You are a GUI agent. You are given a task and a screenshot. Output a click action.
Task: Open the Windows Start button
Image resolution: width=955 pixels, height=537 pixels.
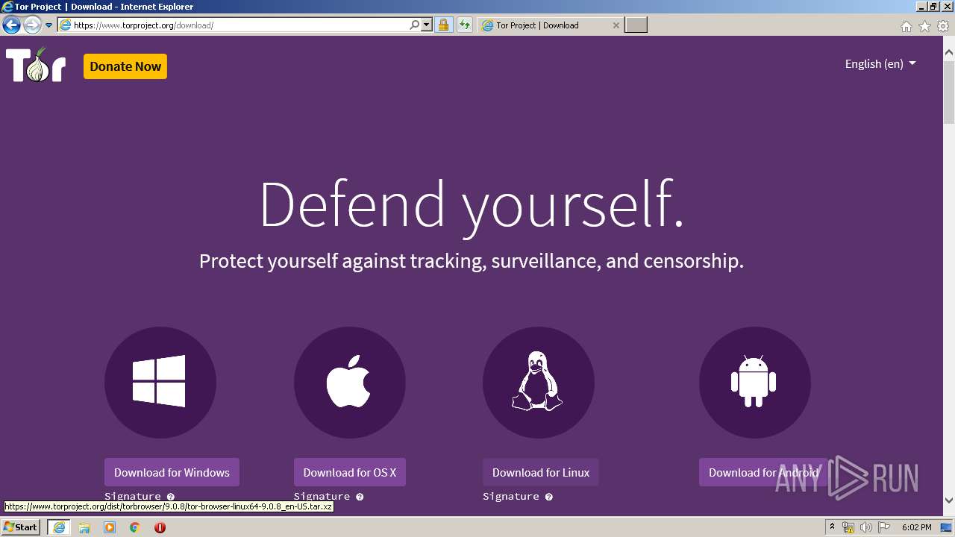pos(21,527)
